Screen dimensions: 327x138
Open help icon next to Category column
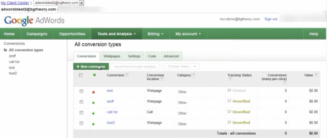point(193,75)
